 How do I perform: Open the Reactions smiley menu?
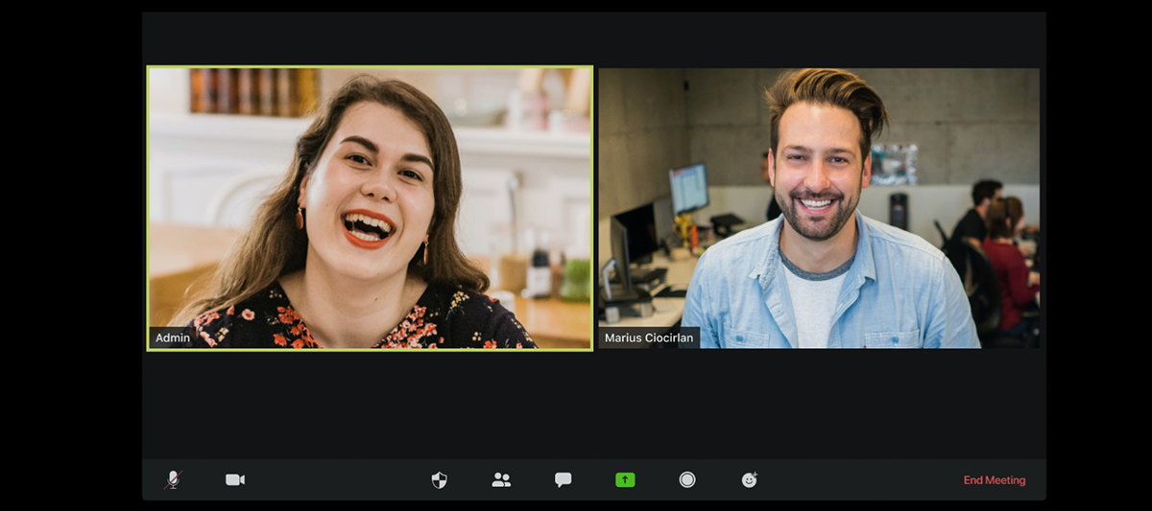[x=750, y=479]
